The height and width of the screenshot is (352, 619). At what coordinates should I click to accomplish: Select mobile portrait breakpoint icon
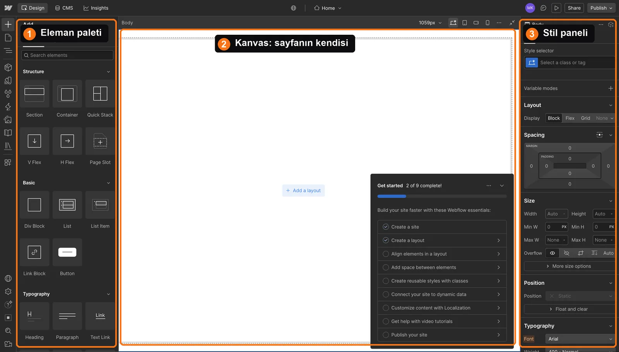pos(487,23)
